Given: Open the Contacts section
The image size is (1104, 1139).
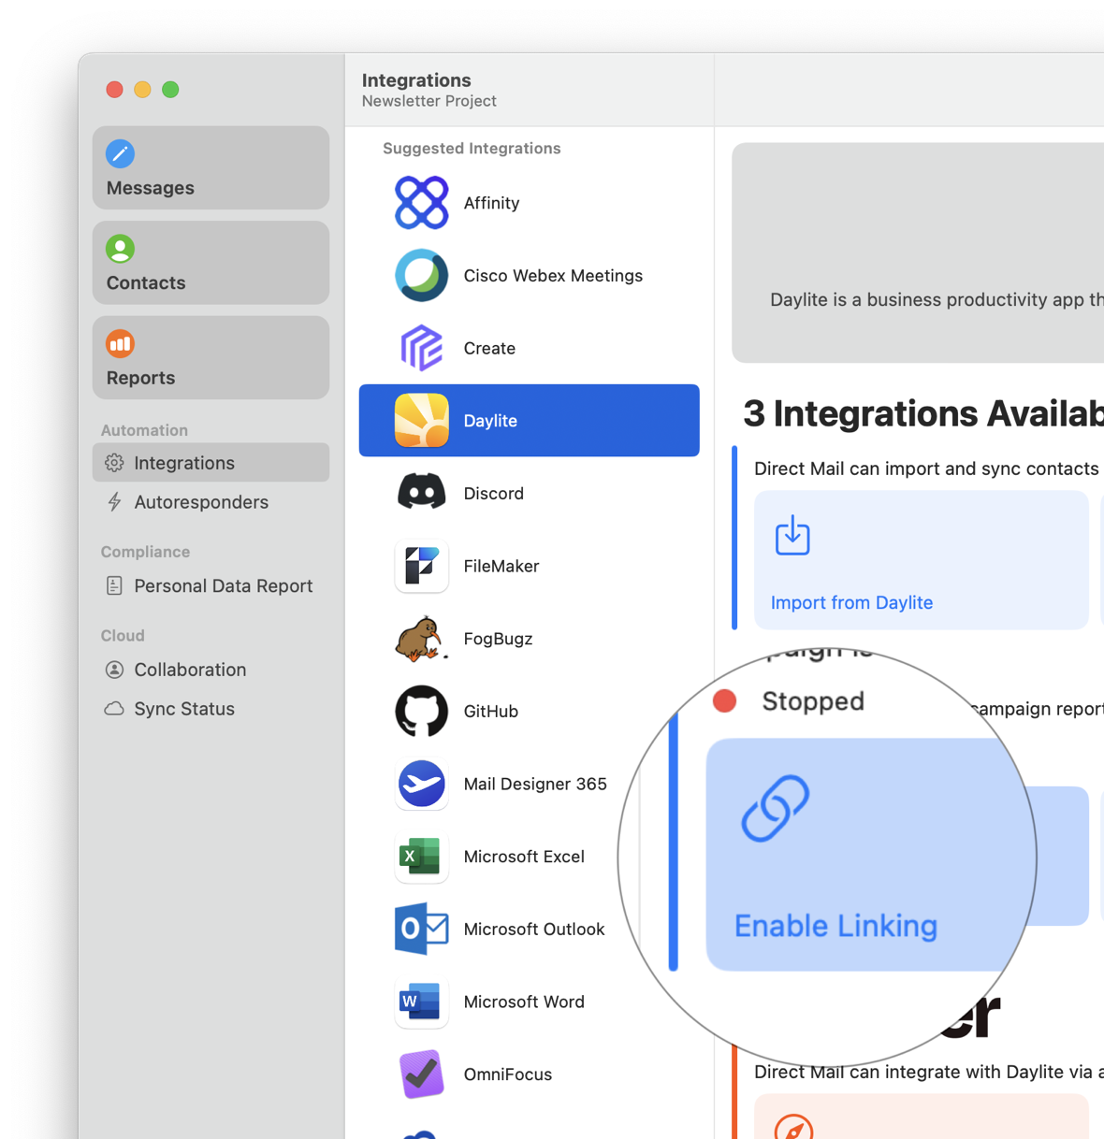Looking at the screenshot, I should (x=211, y=263).
